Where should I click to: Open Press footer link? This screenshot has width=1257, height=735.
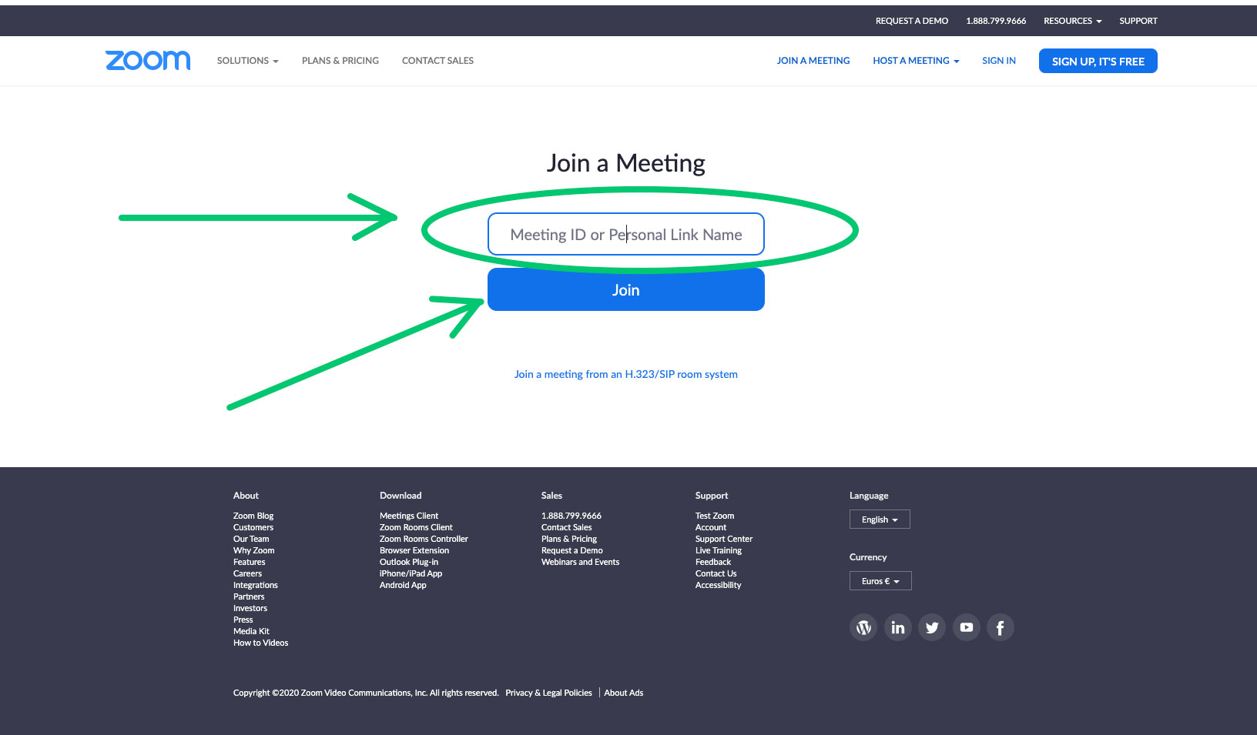[243, 620]
